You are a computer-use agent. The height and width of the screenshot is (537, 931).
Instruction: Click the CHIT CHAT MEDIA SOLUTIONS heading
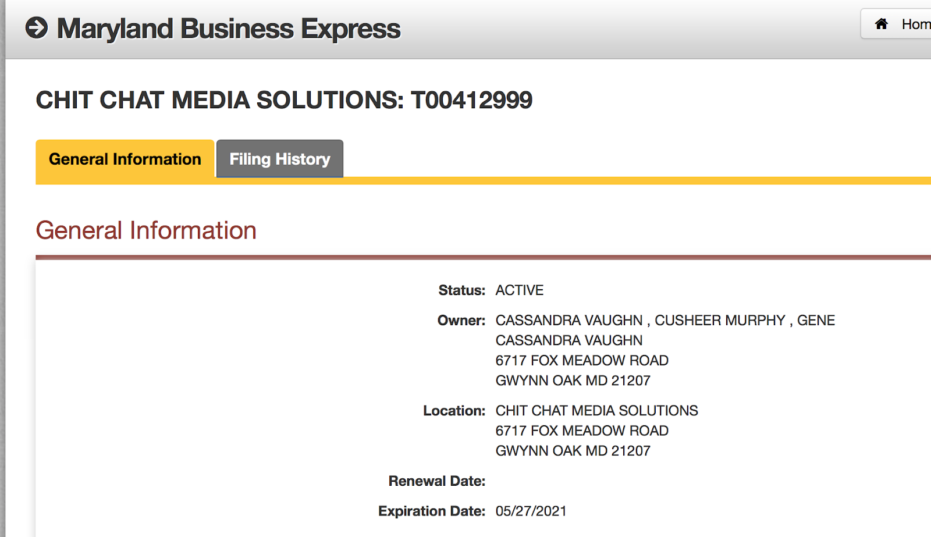click(x=284, y=100)
